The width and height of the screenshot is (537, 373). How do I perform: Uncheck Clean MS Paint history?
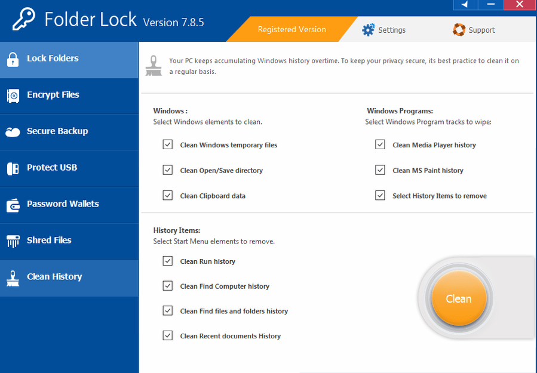(x=380, y=170)
